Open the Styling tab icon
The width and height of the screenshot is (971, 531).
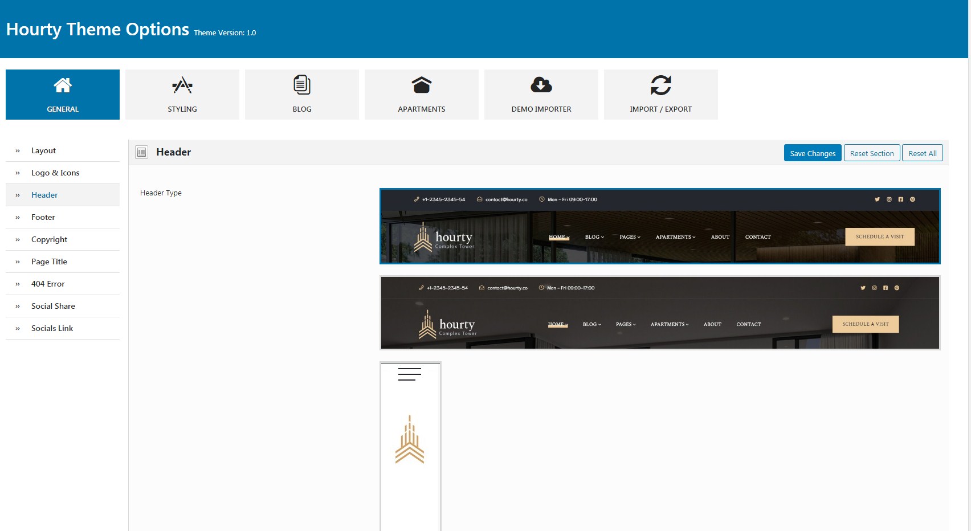[x=182, y=85]
